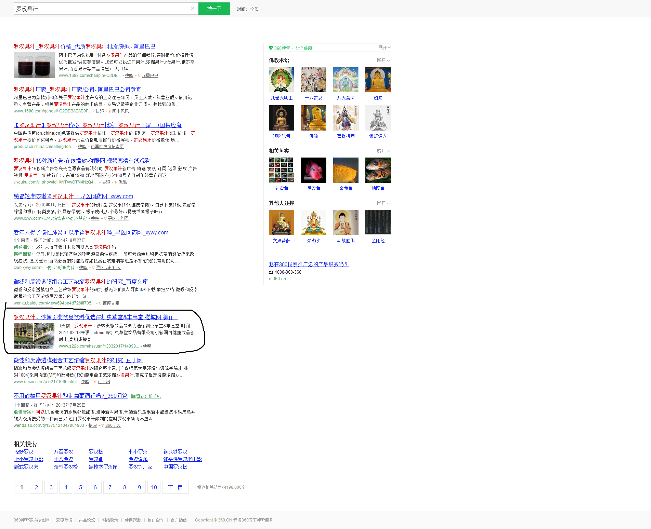Click footer link 网站收录

(110, 520)
